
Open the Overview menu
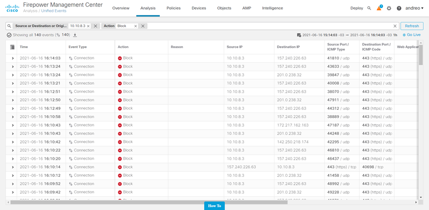[x=121, y=8]
